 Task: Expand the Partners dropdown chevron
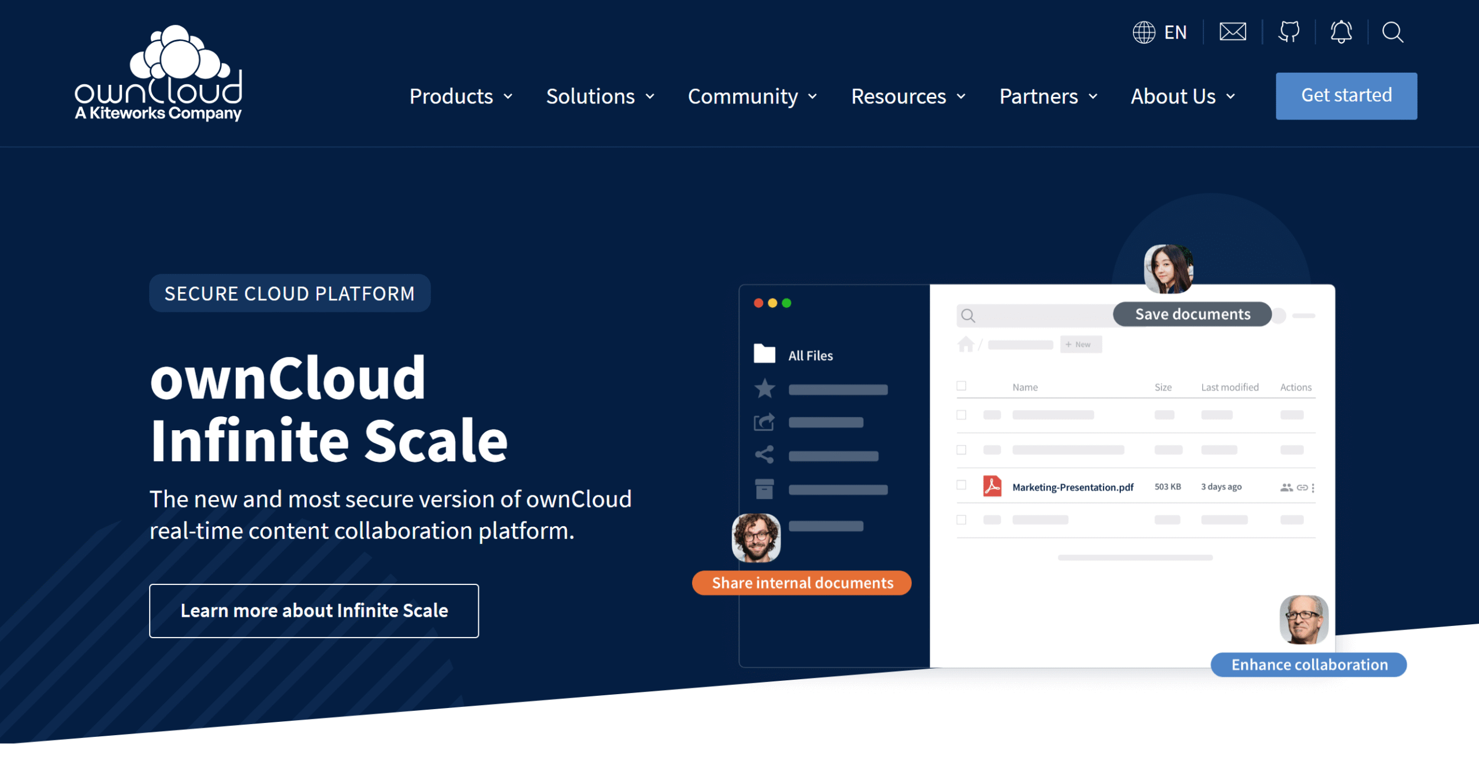1093,96
